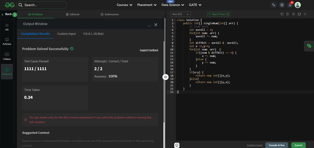
Task: Click the Suggest Feedback link
Action: pos(149,50)
